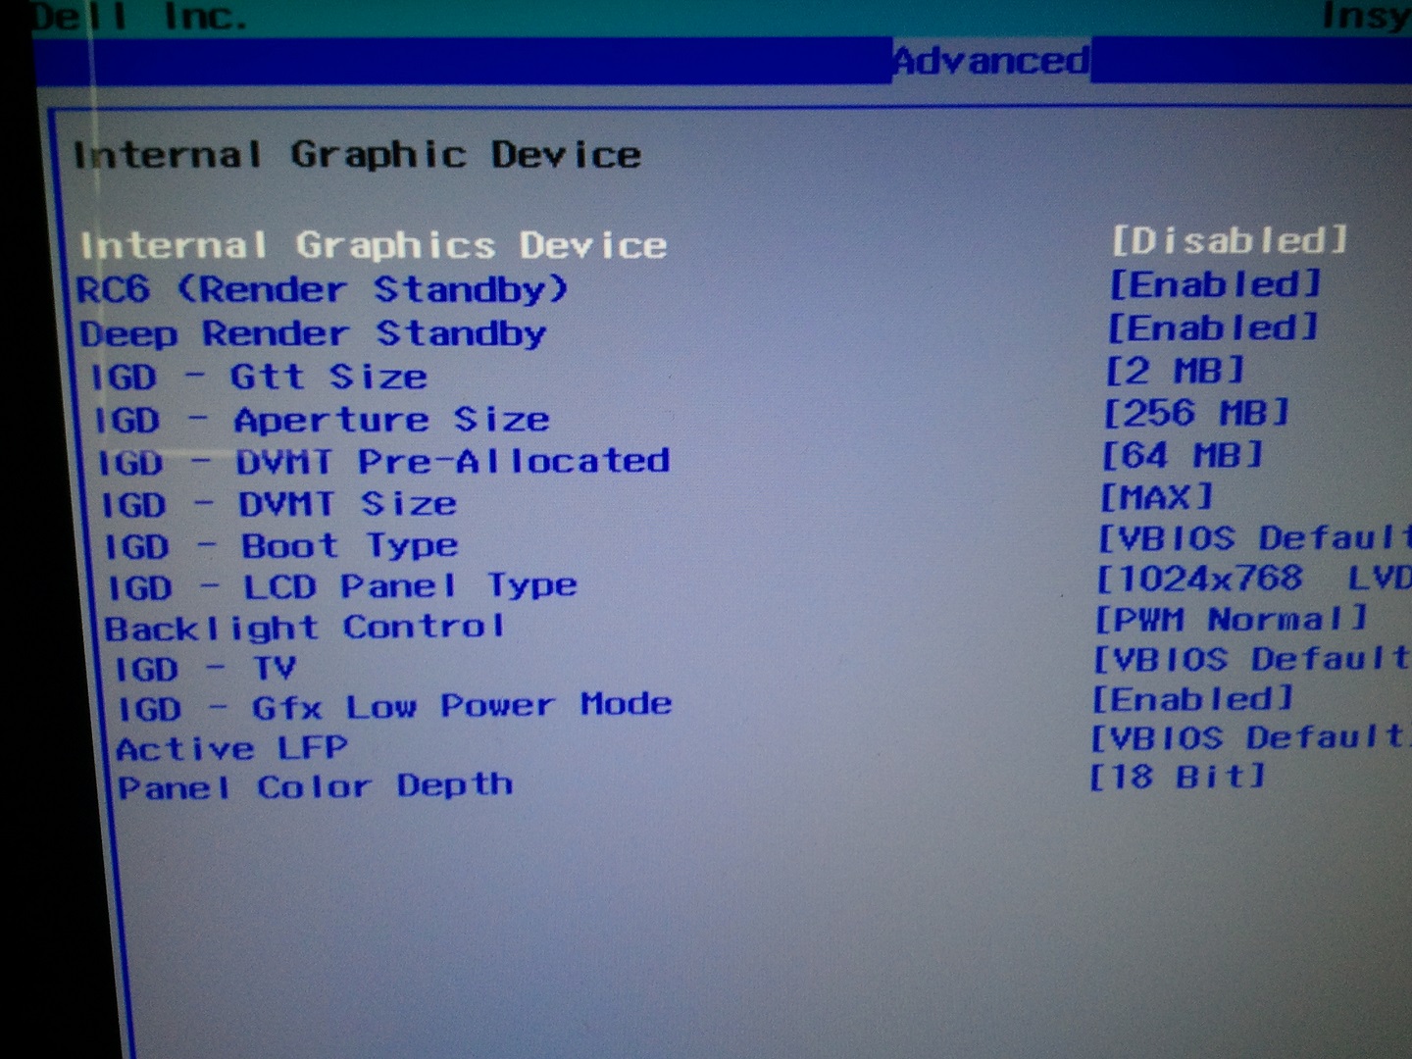Change Deep Render Standby [Enabled] value
1412x1059 pixels.
point(1213,328)
